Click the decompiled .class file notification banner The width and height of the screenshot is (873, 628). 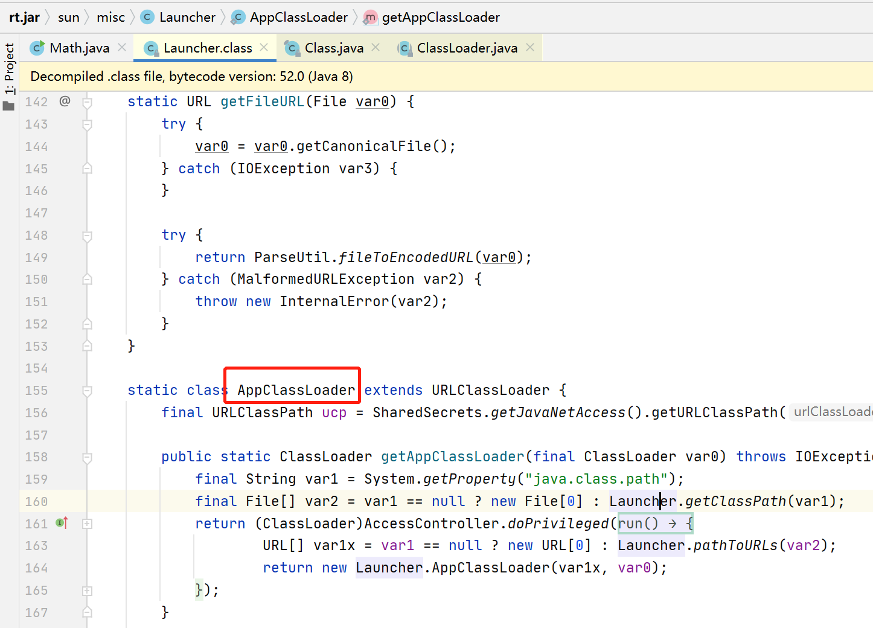click(x=446, y=77)
